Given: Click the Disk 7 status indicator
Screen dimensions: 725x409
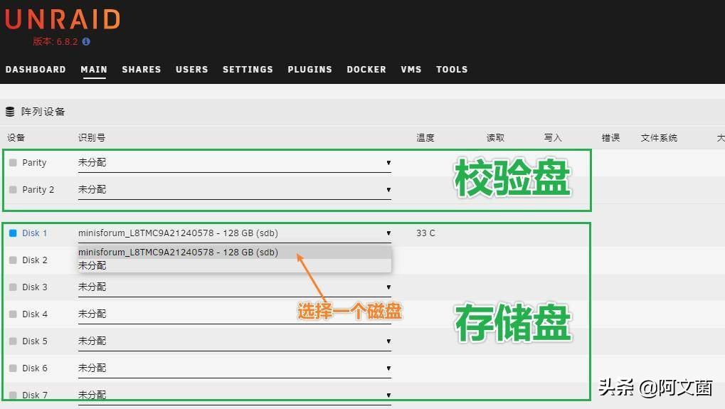Looking at the screenshot, I should (13, 395).
